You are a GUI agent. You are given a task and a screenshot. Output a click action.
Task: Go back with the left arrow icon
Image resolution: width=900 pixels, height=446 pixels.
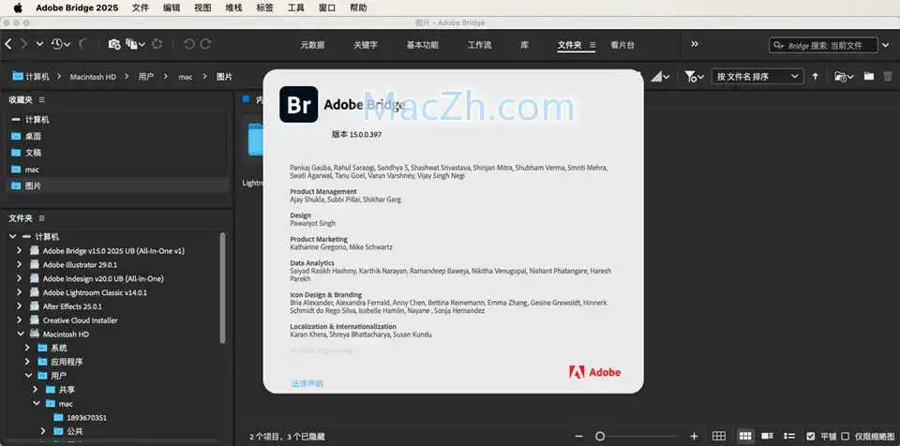coord(8,44)
